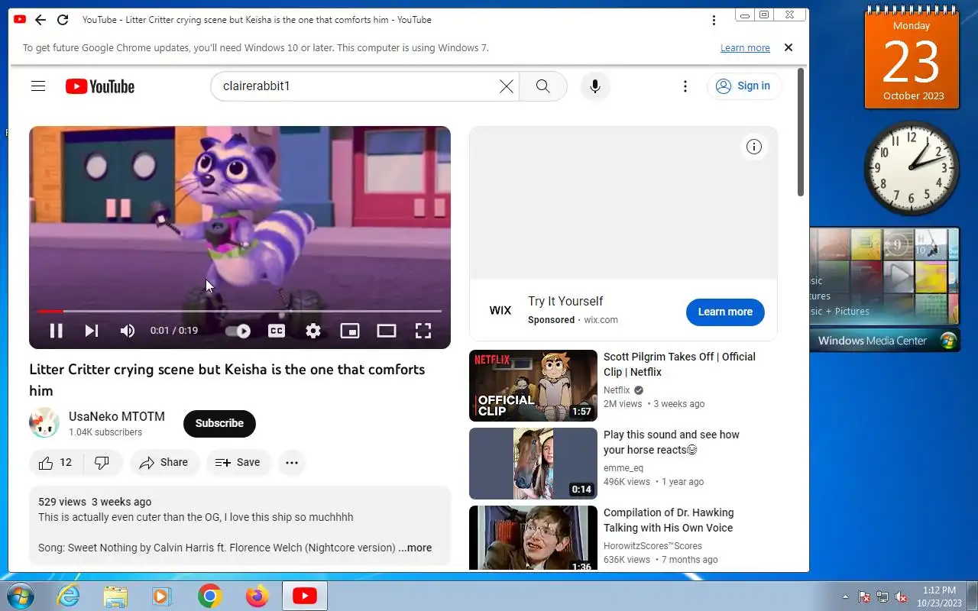Click the emme_eq channel name
This screenshot has width=978, height=611.
[623, 468]
